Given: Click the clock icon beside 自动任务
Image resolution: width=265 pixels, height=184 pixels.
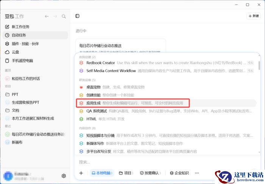Looking at the screenshot, I should point(7,35).
